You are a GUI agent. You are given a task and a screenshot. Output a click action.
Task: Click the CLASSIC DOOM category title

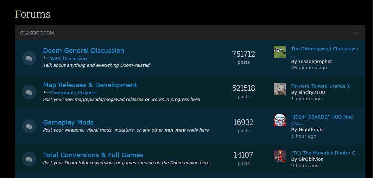point(37,33)
